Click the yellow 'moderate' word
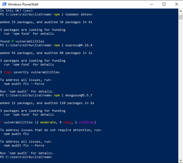 [48, 123]
